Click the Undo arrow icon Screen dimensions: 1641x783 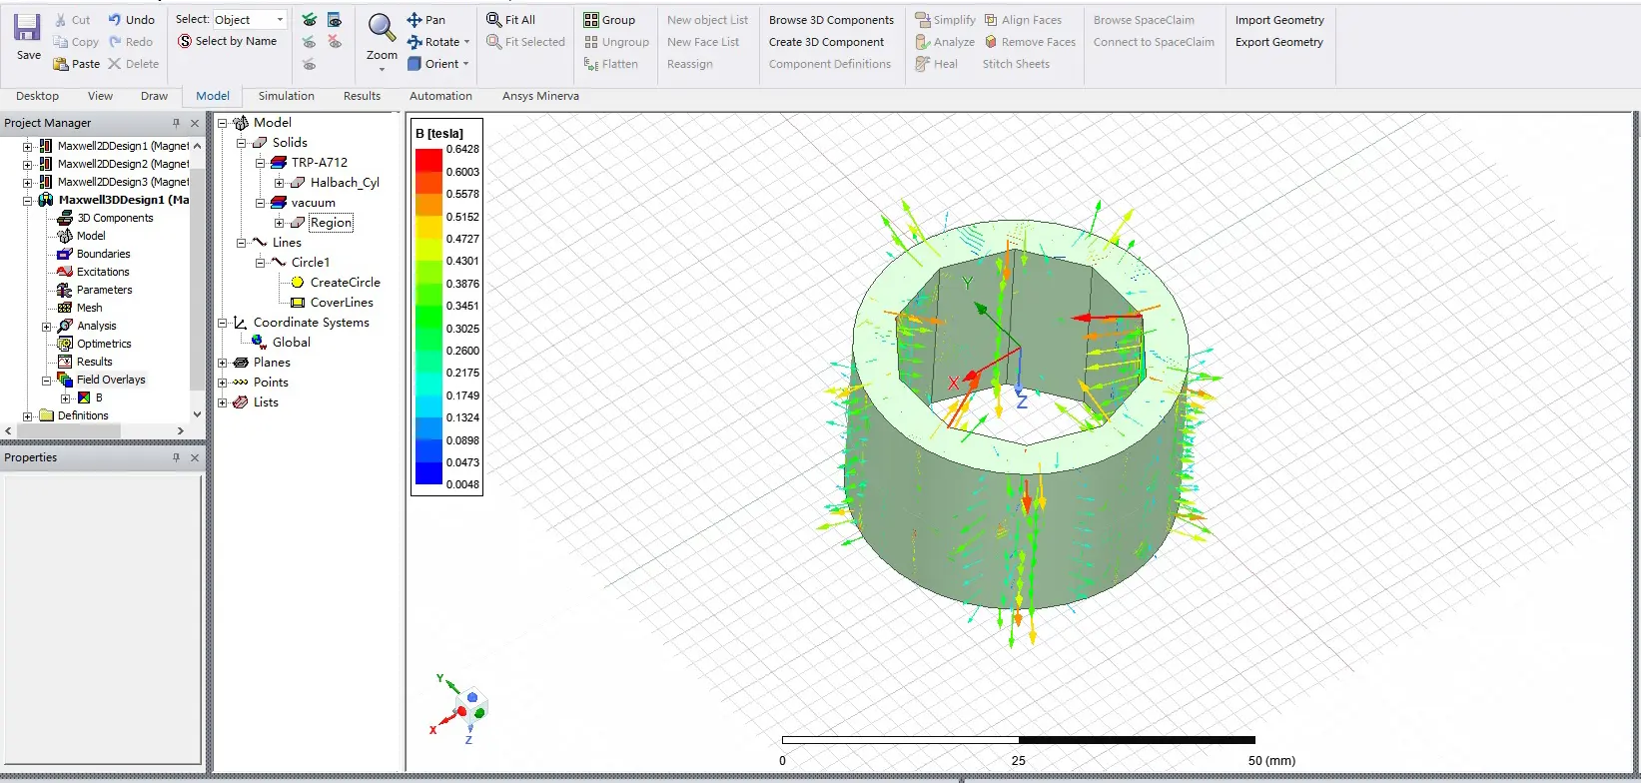pyautogui.click(x=115, y=20)
